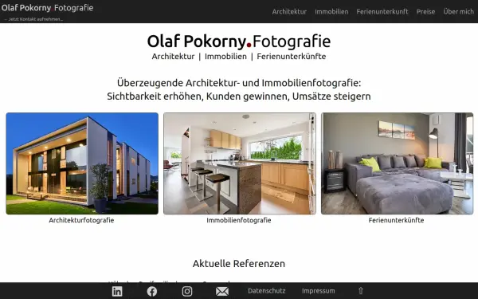Open the Facebook page icon
This screenshot has height=299, width=478.
pos(152,291)
